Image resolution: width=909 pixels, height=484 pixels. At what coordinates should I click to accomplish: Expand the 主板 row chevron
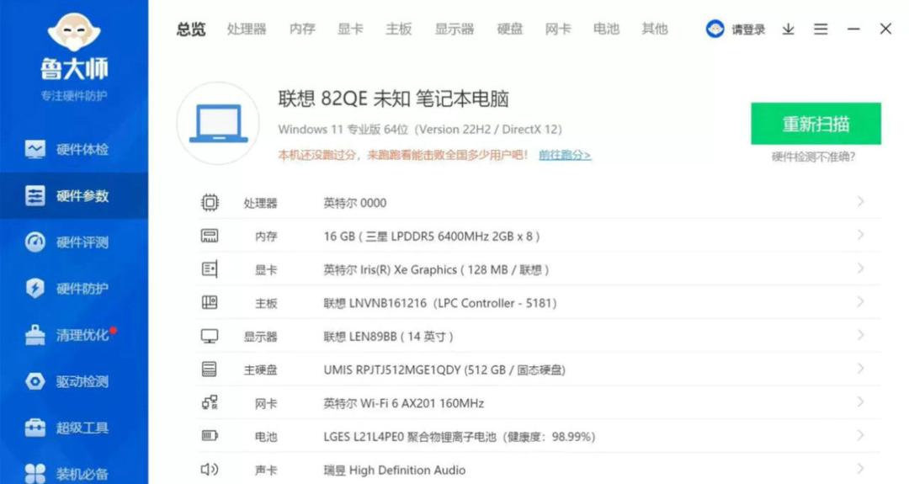tap(860, 301)
